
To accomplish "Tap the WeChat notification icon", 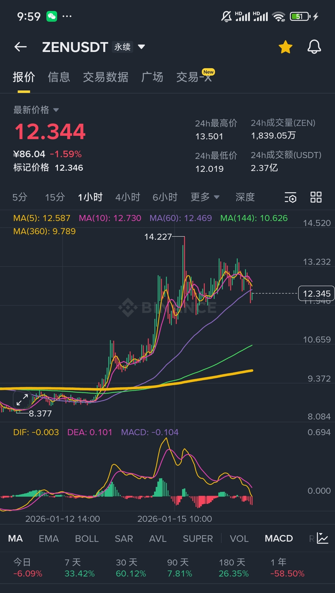I will point(52,16).
